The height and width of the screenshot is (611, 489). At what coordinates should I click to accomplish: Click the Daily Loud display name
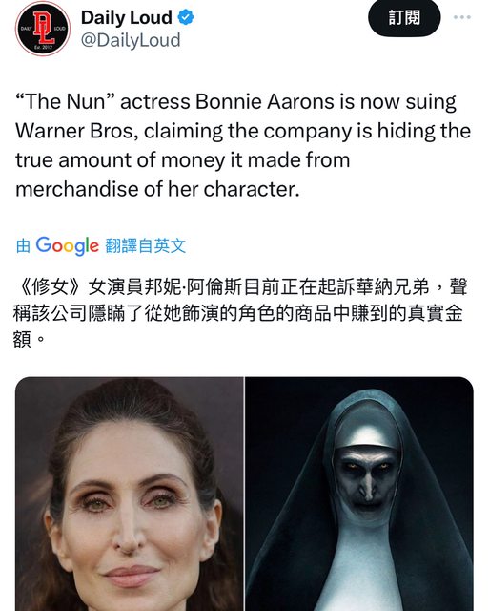[x=127, y=17]
